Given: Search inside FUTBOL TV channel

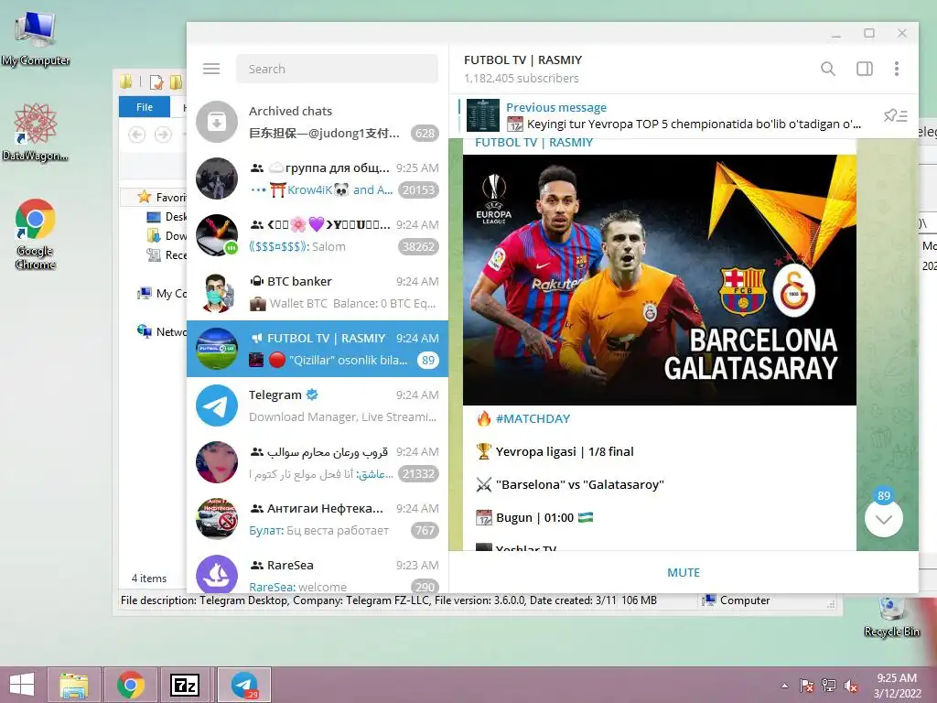Looking at the screenshot, I should [x=827, y=69].
